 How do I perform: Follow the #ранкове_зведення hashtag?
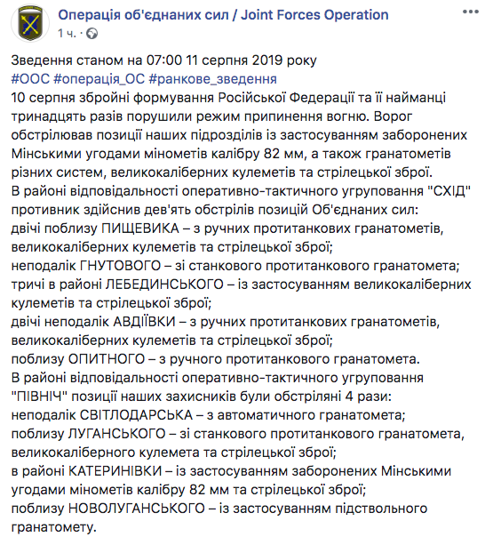(x=213, y=79)
